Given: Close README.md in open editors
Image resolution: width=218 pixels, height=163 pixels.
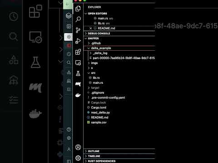Looking at the screenshot, I should click(90, 29).
